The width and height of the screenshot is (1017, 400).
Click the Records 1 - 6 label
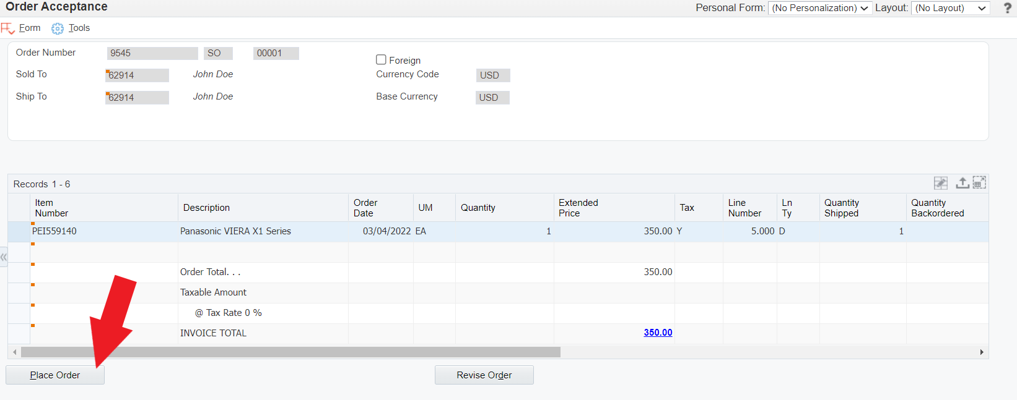click(41, 184)
